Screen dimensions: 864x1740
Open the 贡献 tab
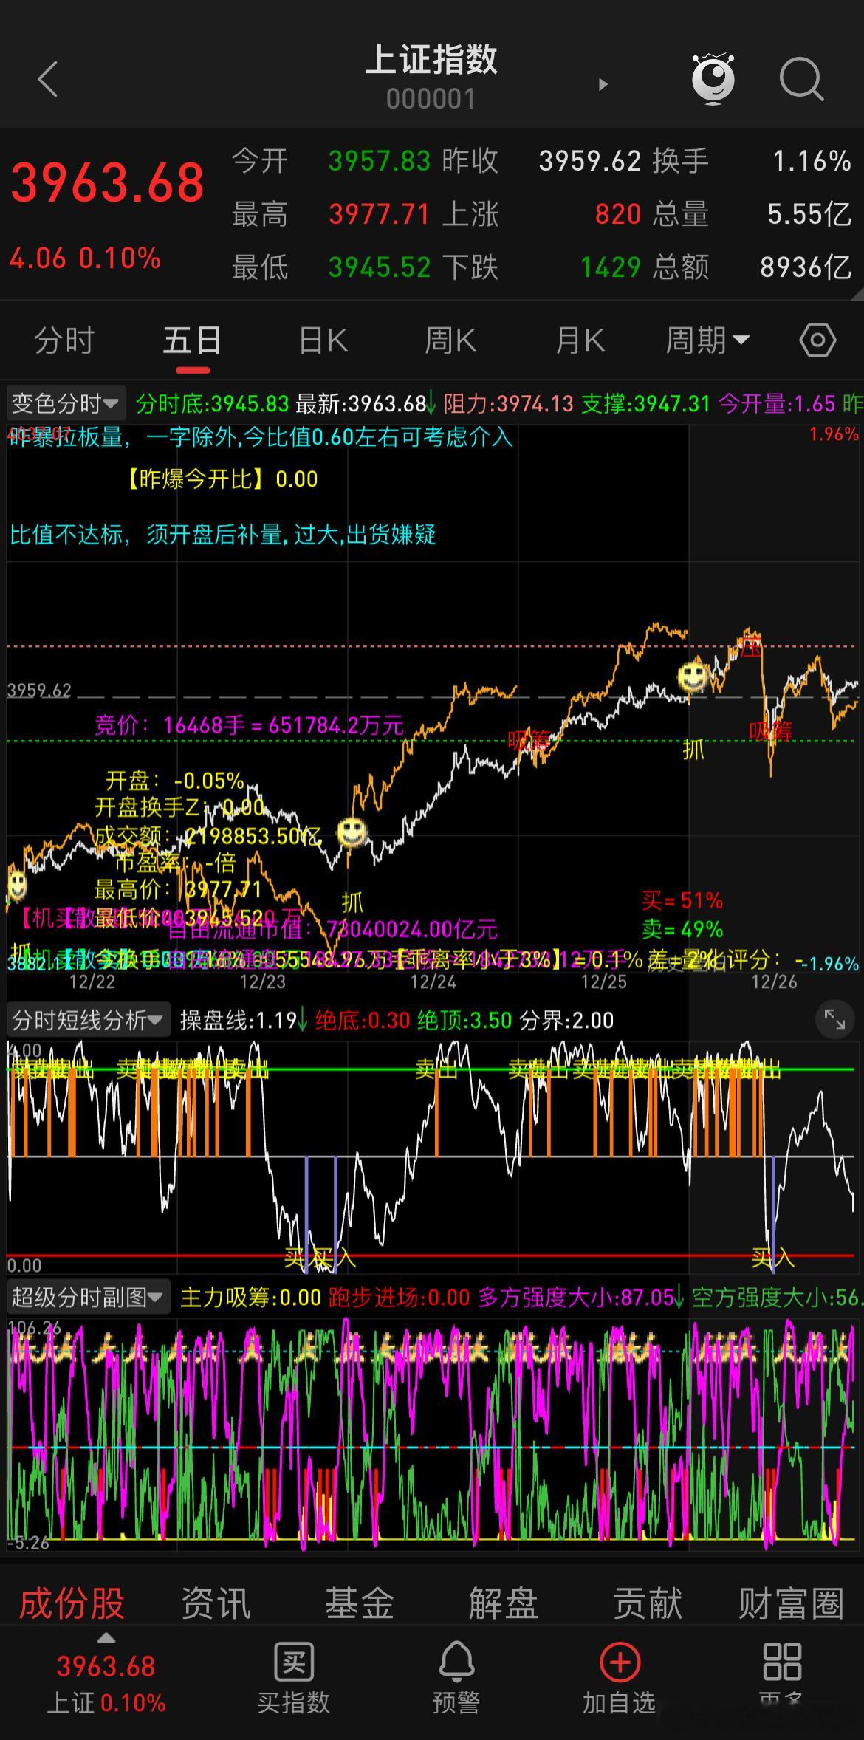click(647, 1603)
